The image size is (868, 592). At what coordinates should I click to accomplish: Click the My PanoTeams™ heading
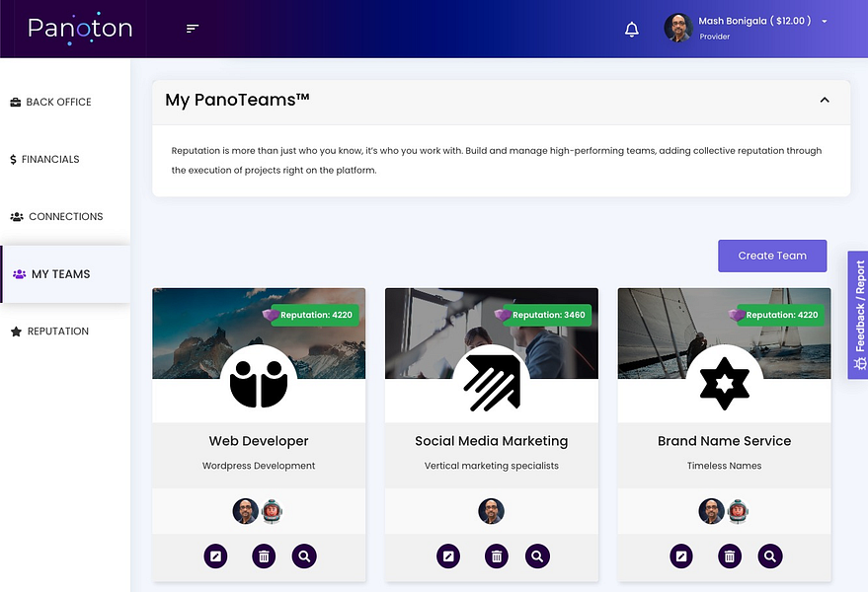237,100
